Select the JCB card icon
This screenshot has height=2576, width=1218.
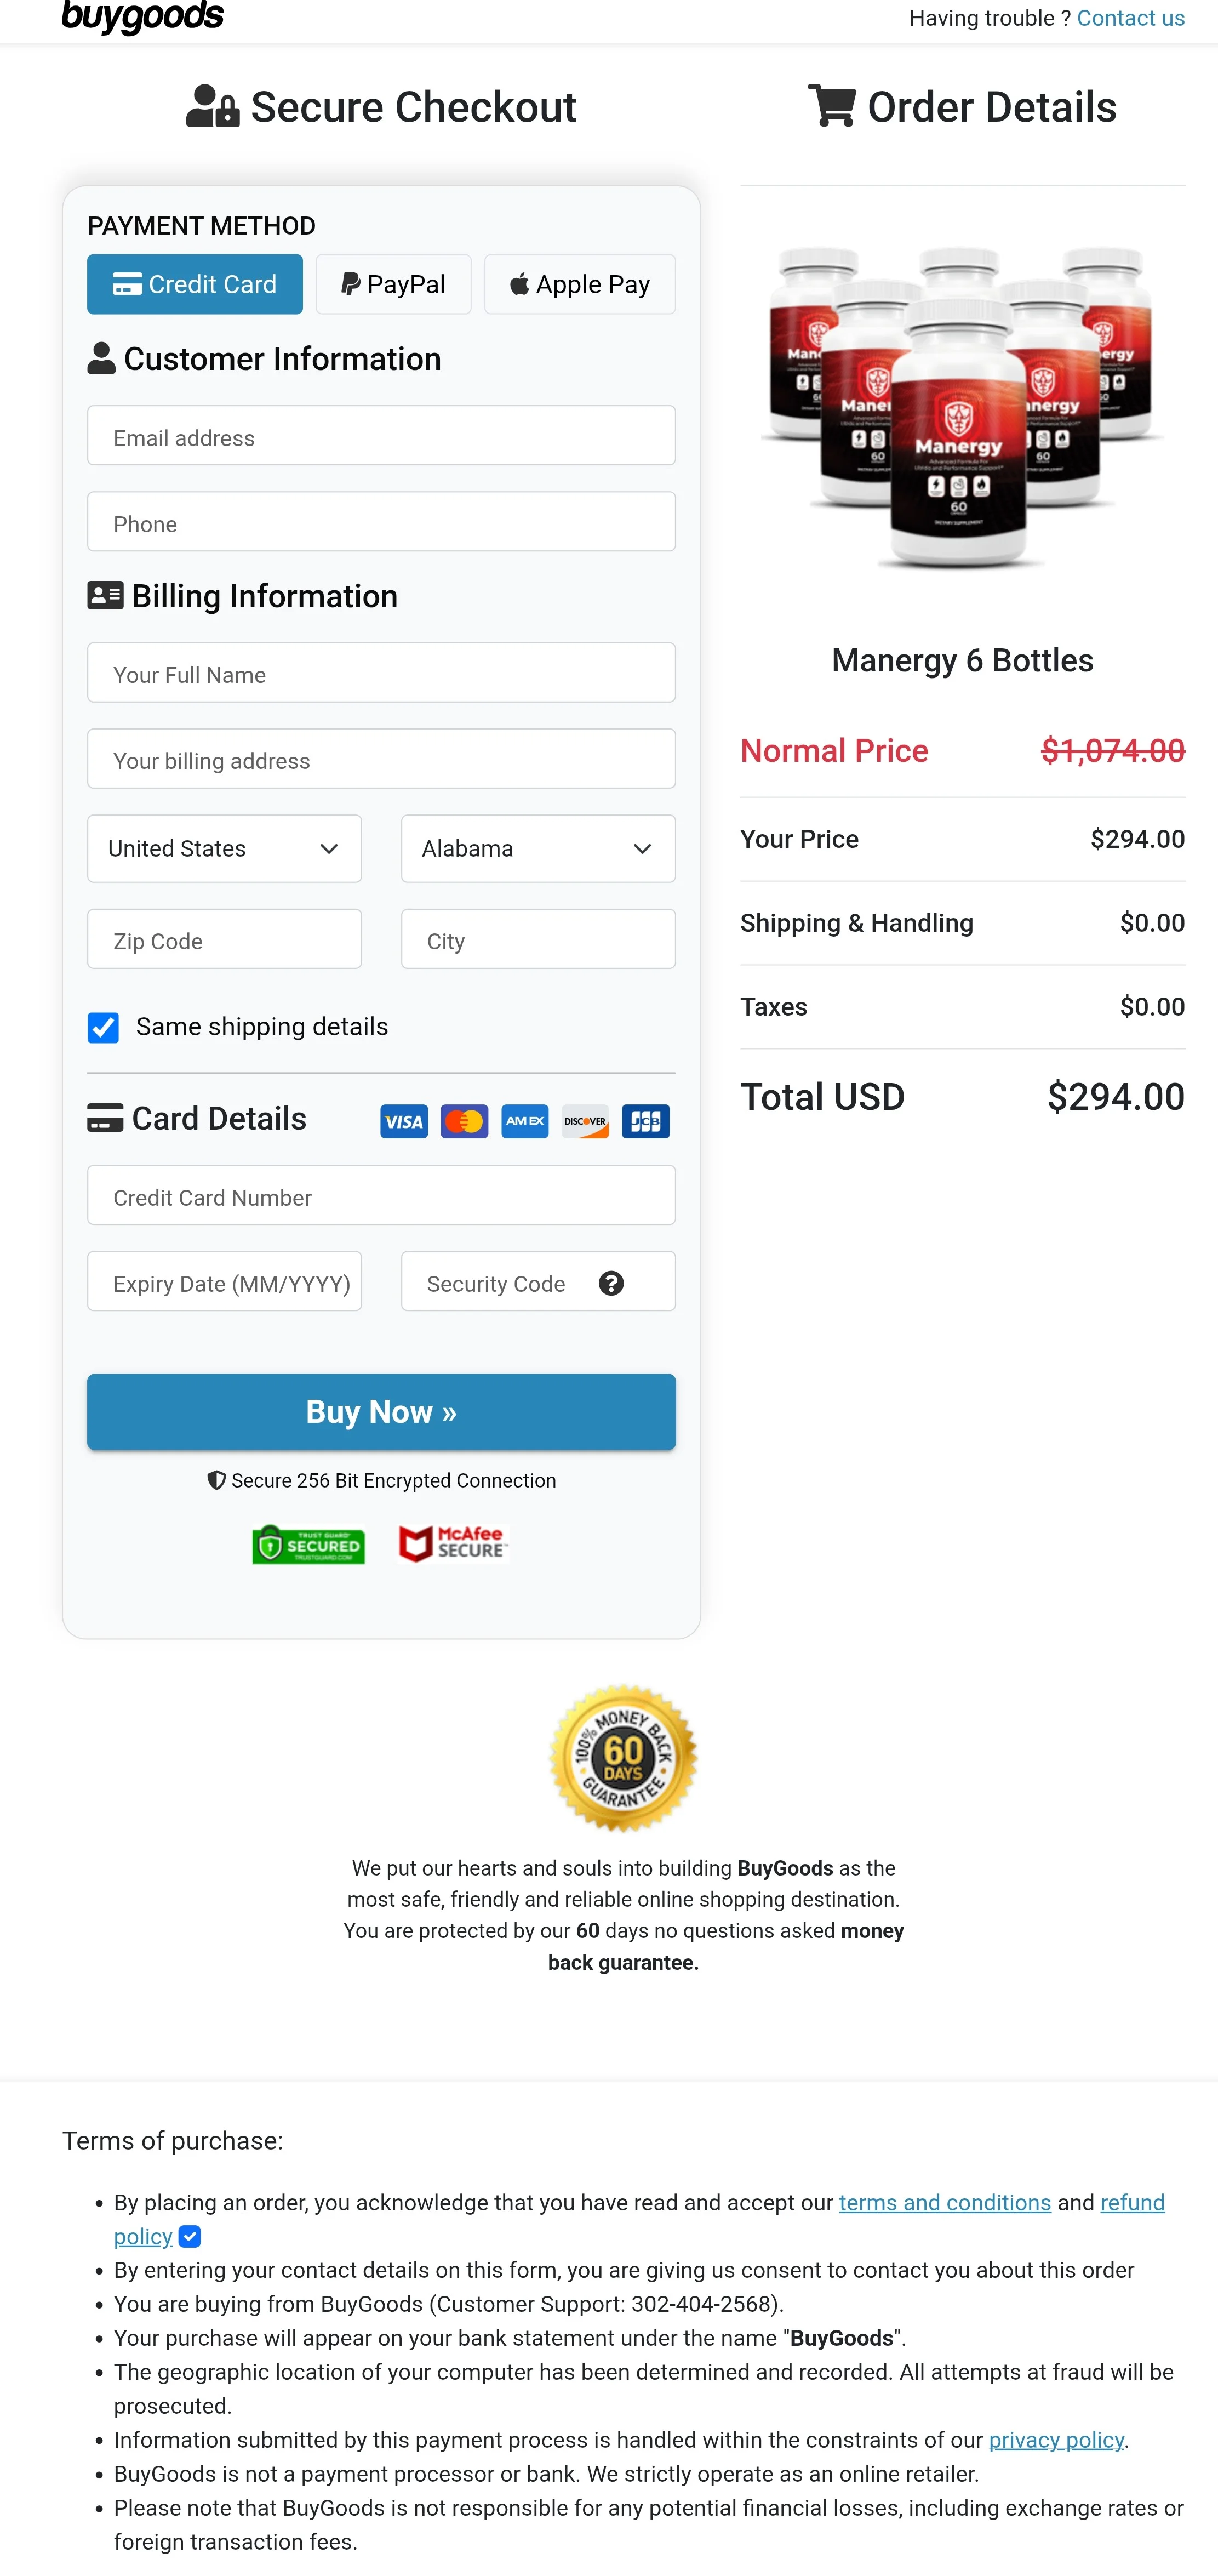(645, 1121)
